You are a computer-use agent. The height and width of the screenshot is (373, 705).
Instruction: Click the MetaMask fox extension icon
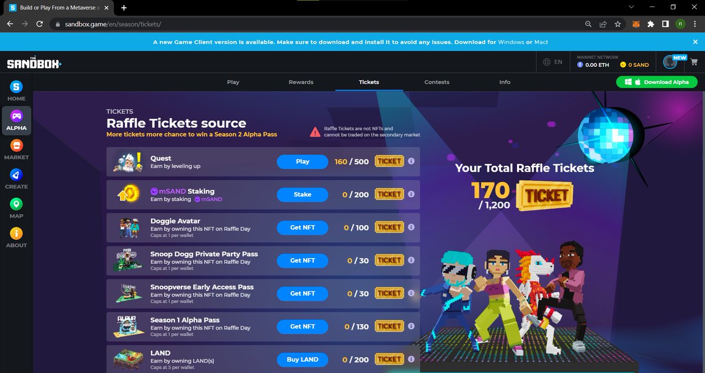pos(636,24)
